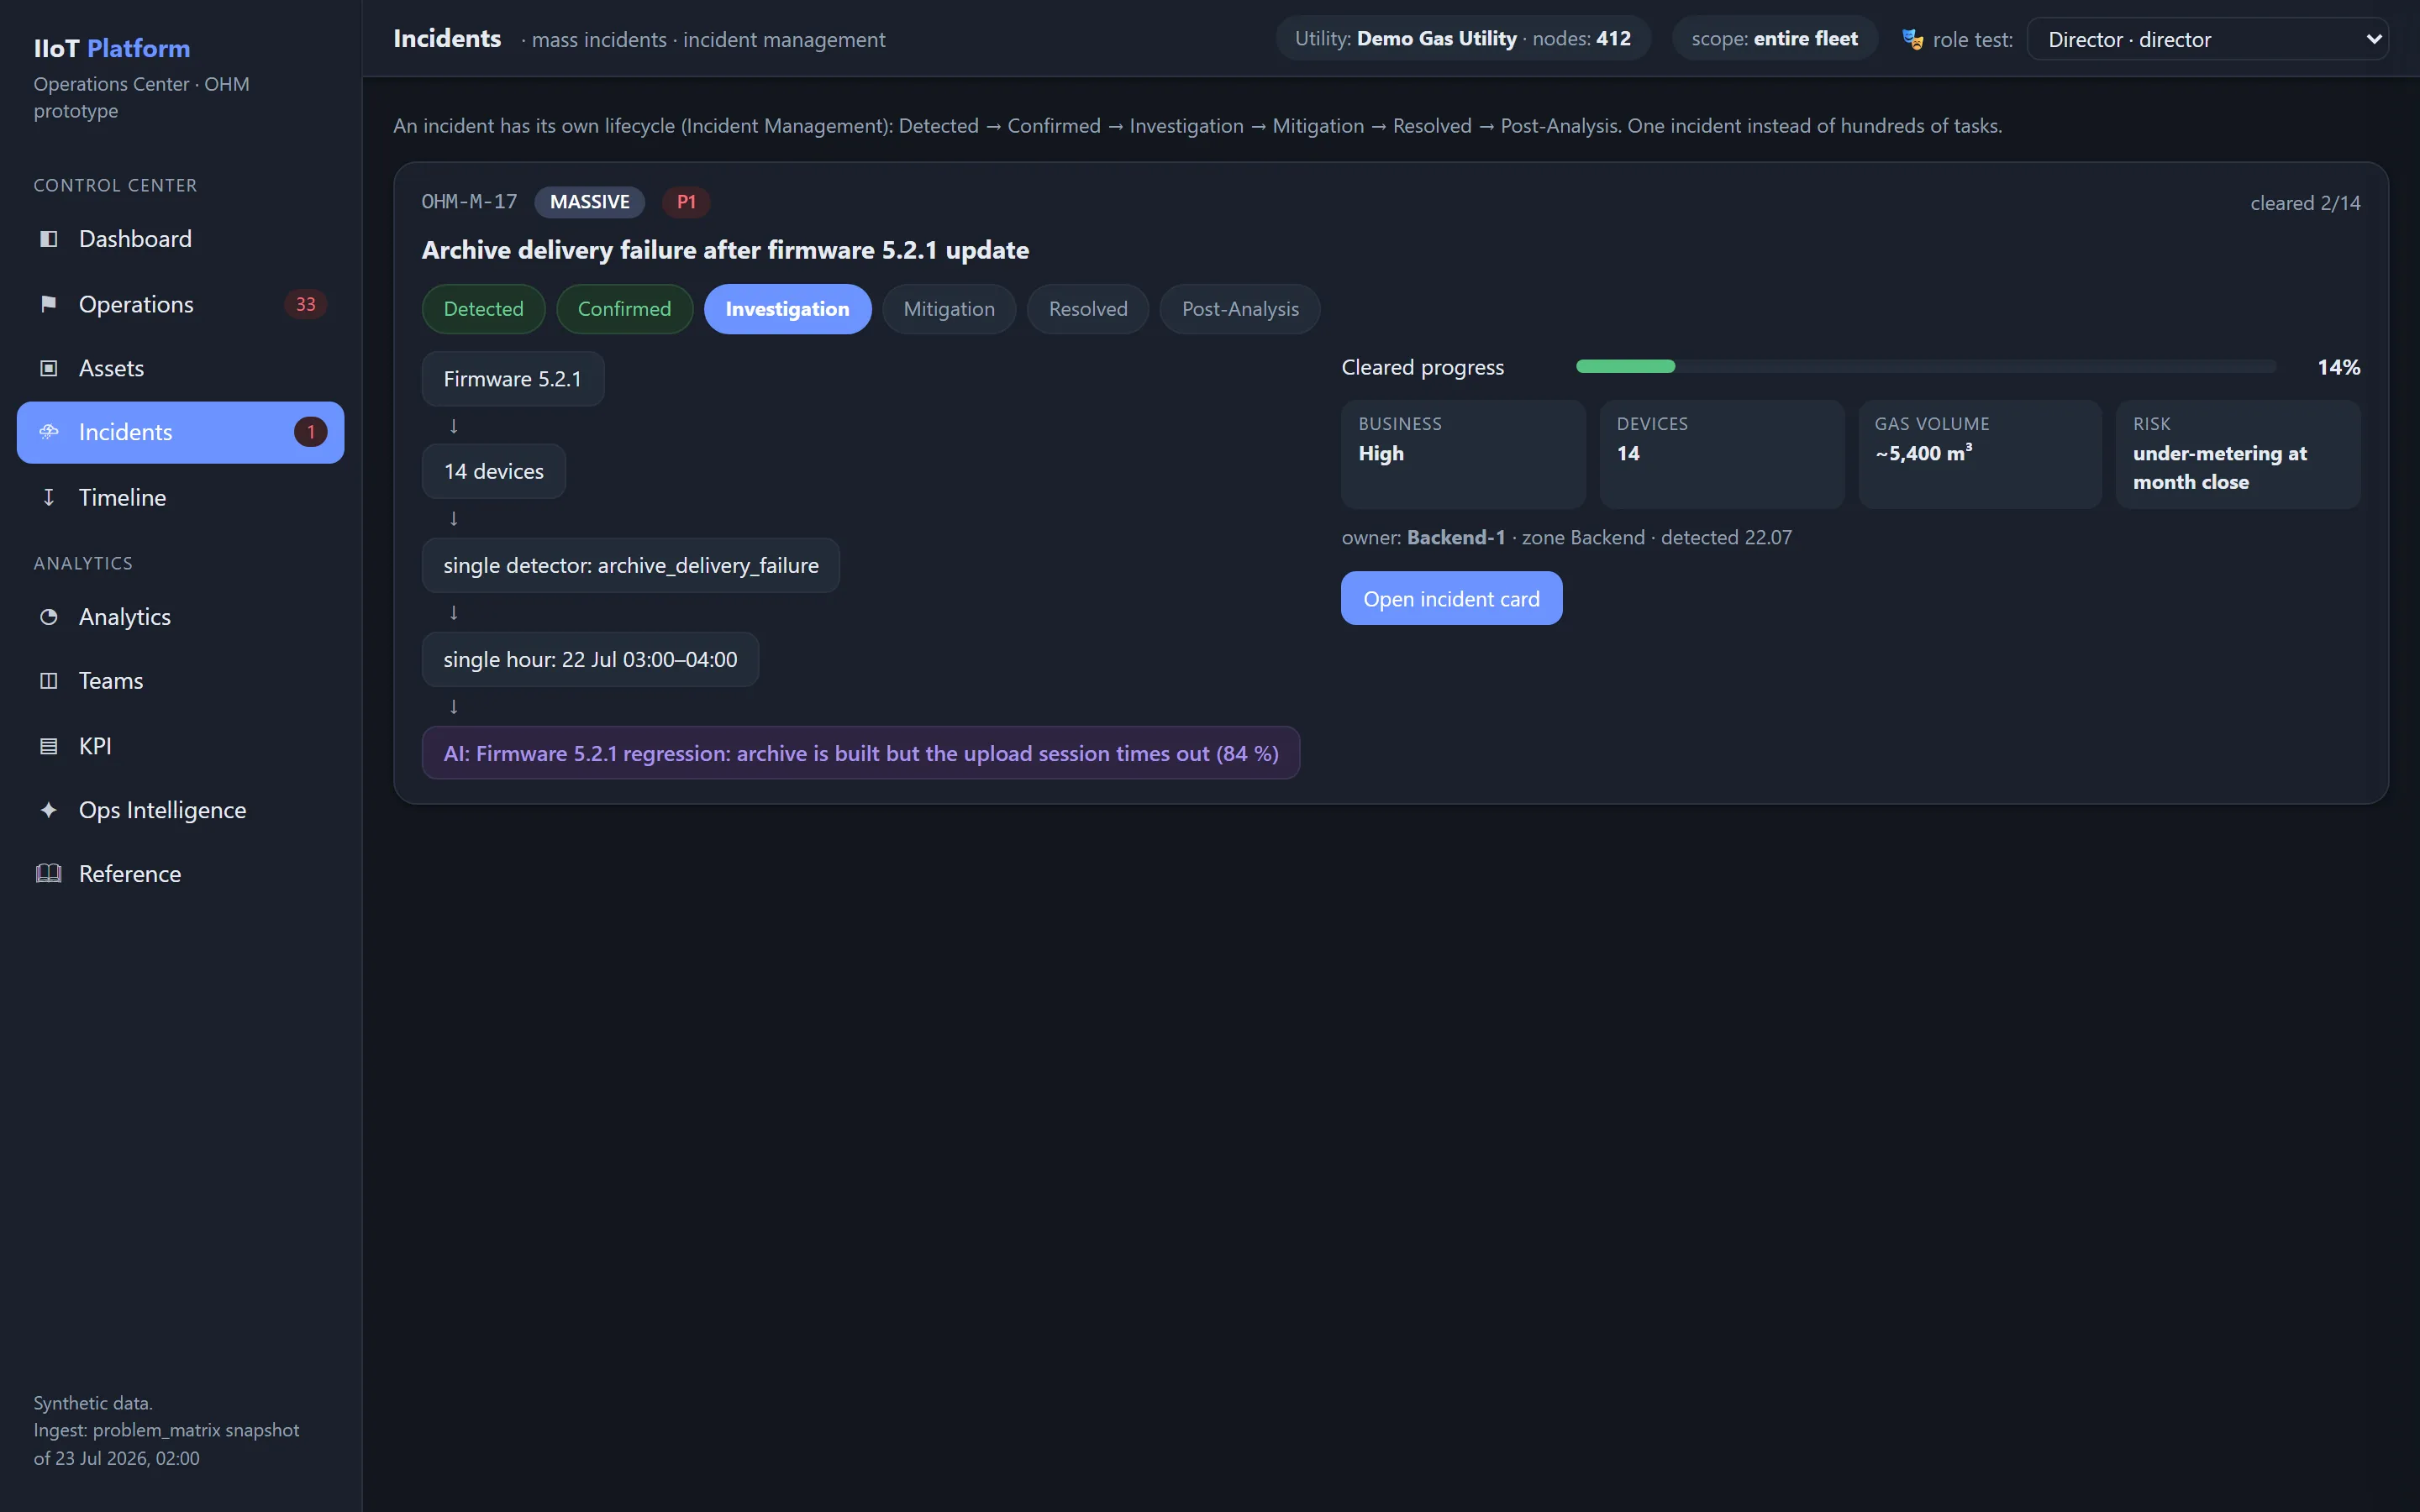Open the Dashboard sidebar icon

tap(48, 239)
